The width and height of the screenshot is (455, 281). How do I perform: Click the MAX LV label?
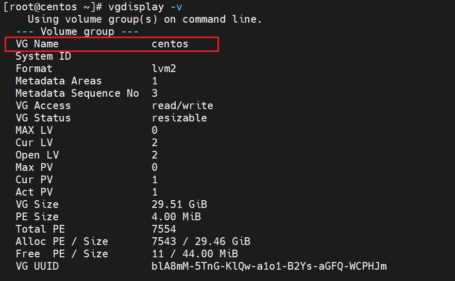[x=34, y=130]
